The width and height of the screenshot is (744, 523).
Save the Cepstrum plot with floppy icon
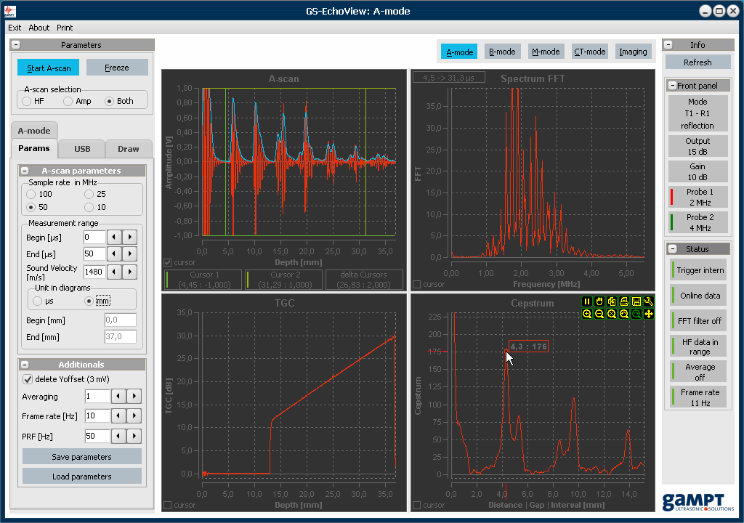[x=636, y=301]
